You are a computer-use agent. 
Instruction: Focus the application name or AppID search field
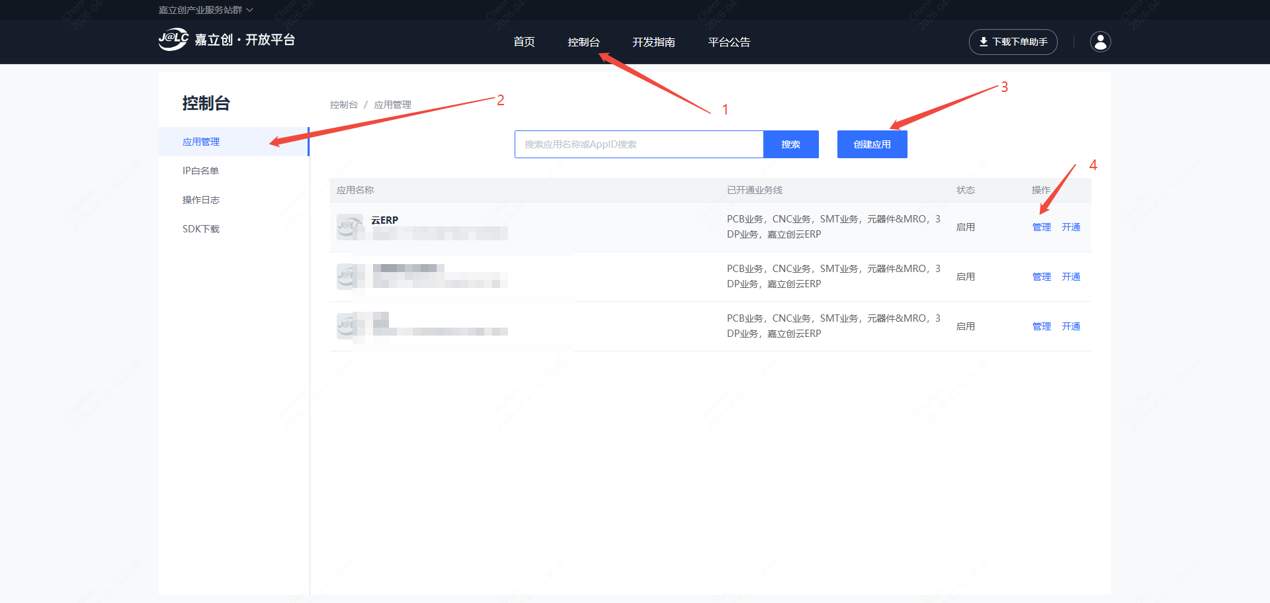[x=638, y=144]
